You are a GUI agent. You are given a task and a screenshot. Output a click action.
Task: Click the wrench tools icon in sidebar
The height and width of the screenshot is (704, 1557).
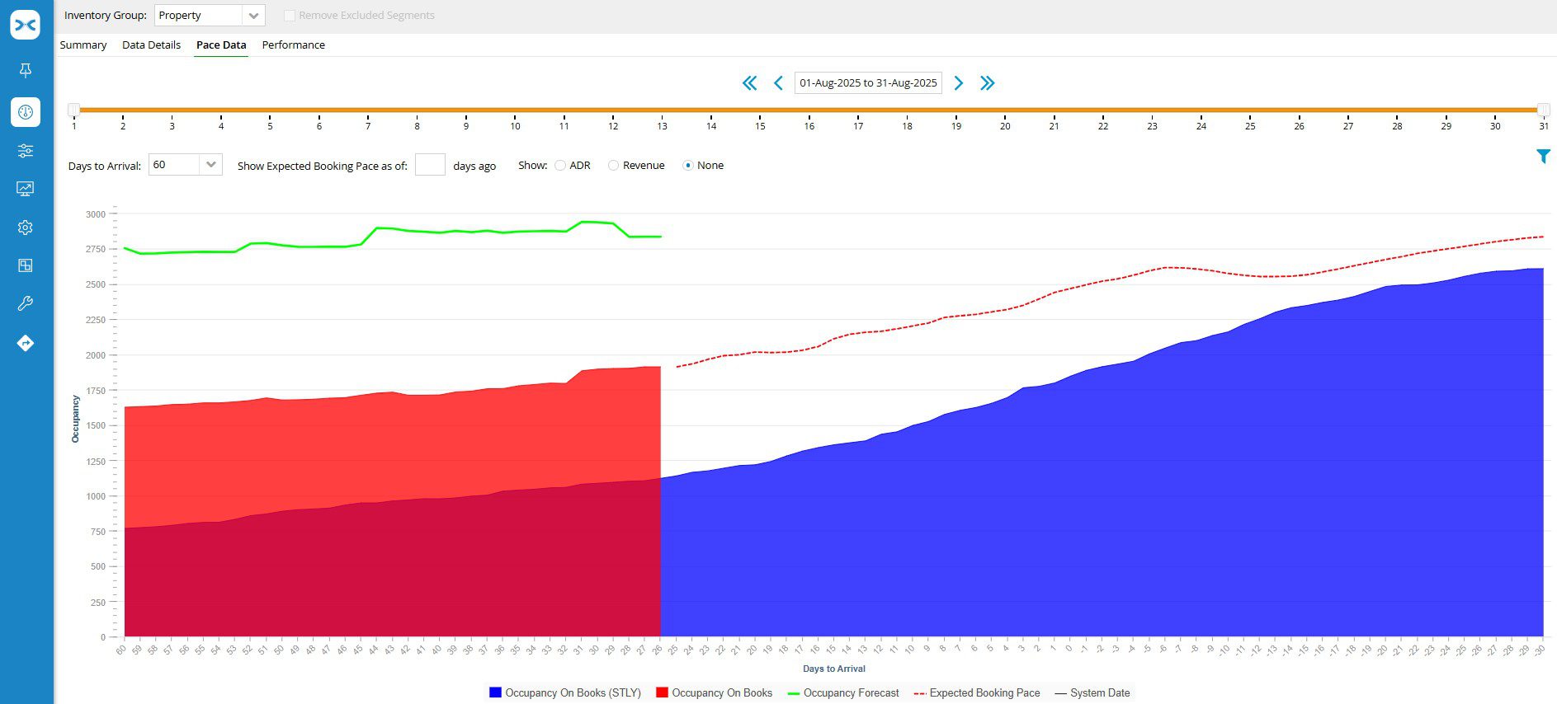[x=26, y=303]
